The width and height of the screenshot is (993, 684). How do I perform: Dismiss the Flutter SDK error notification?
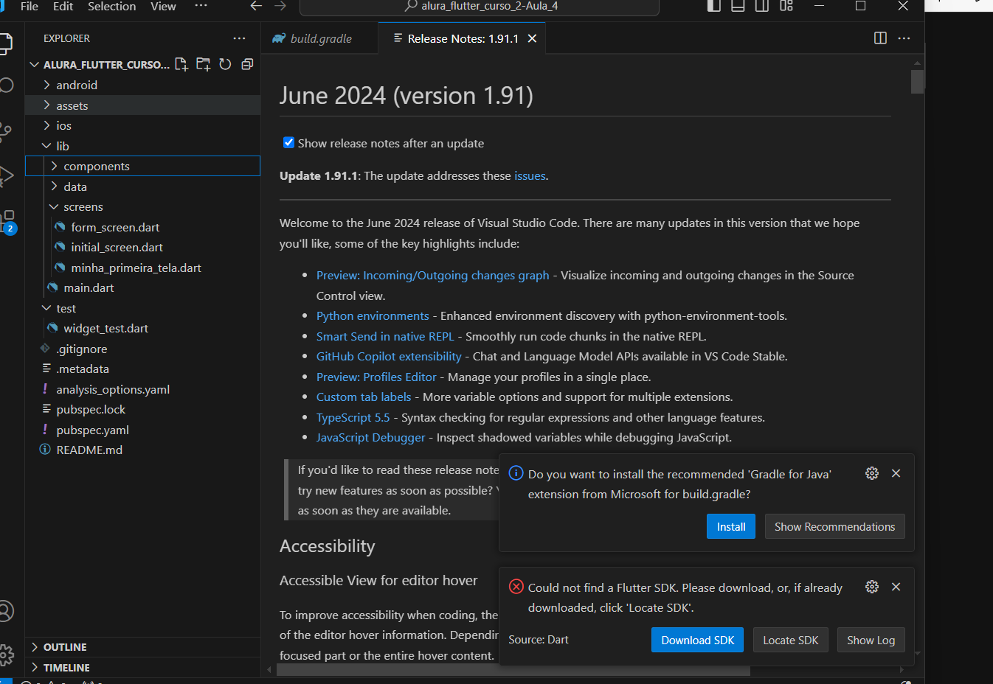(896, 587)
